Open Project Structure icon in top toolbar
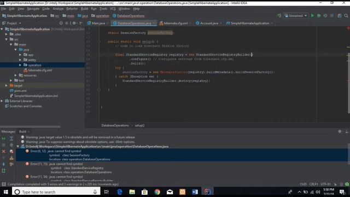The width and height of the screenshot is (350, 197). pos(340,16)
